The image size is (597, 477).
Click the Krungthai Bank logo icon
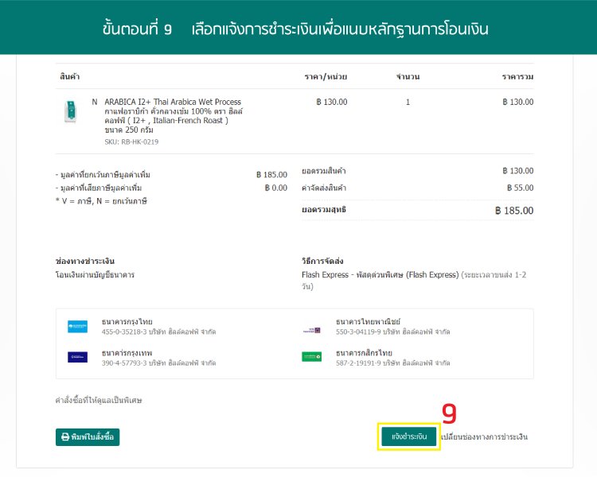77,326
